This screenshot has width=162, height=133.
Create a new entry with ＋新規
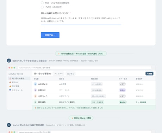tap(149, 73)
